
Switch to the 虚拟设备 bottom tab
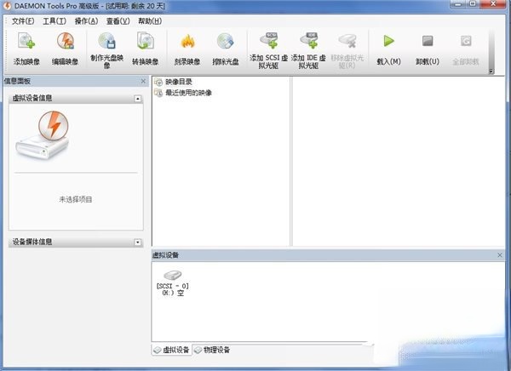pyautogui.click(x=172, y=351)
